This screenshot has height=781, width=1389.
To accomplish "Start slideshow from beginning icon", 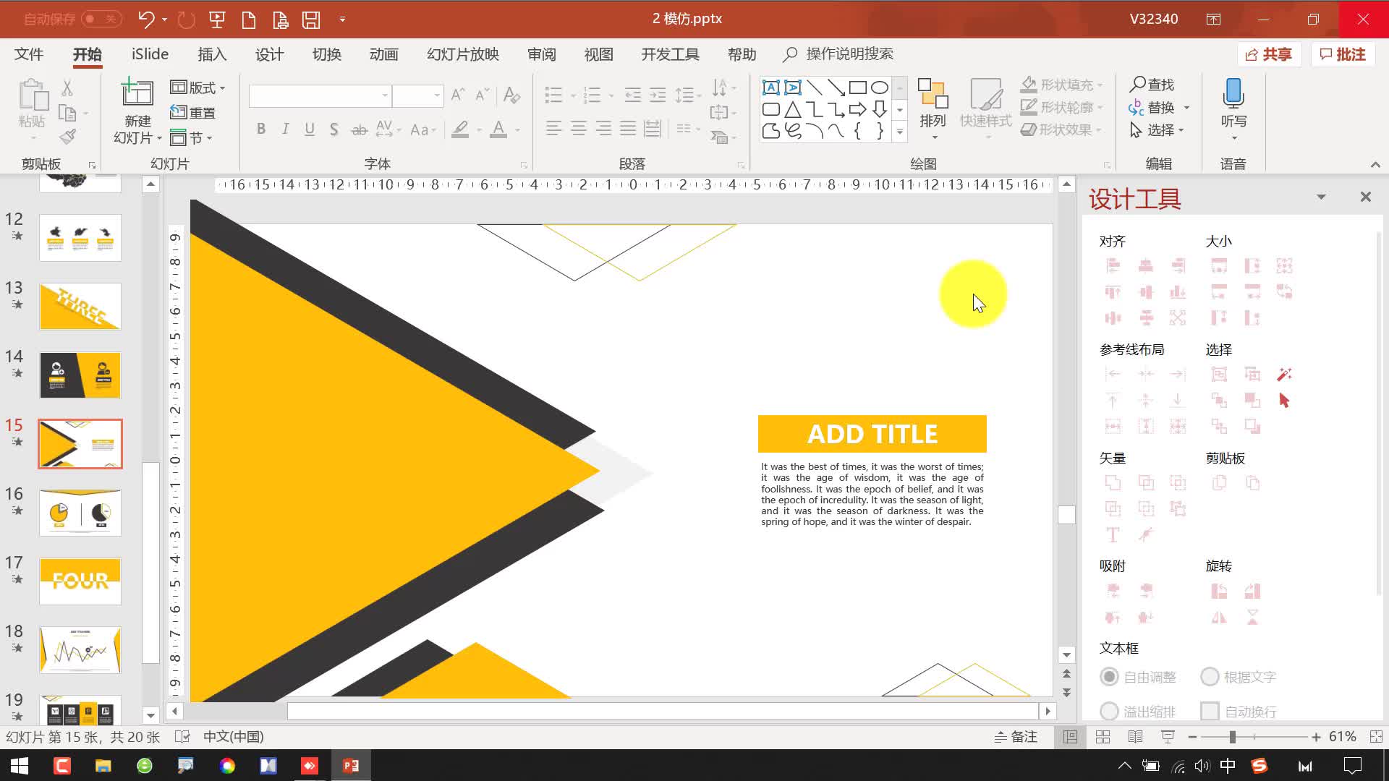I will (x=217, y=20).
